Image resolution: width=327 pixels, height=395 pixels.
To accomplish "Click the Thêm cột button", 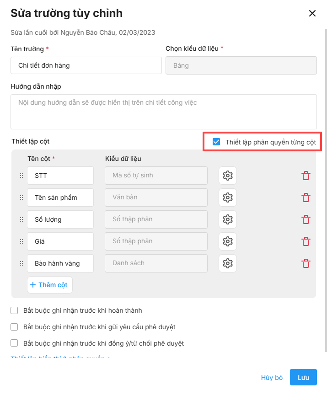I will pos(49,285).
